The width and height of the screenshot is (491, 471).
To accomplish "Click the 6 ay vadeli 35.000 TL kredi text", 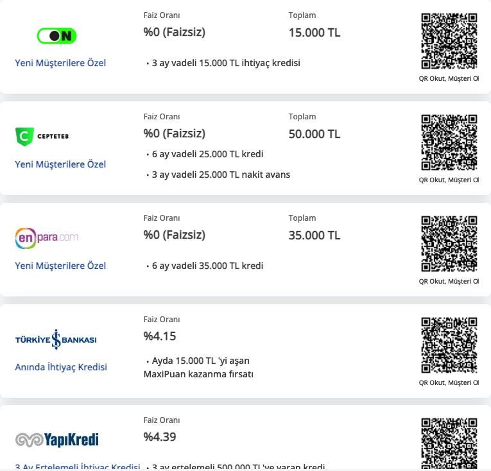I will 207,266.
